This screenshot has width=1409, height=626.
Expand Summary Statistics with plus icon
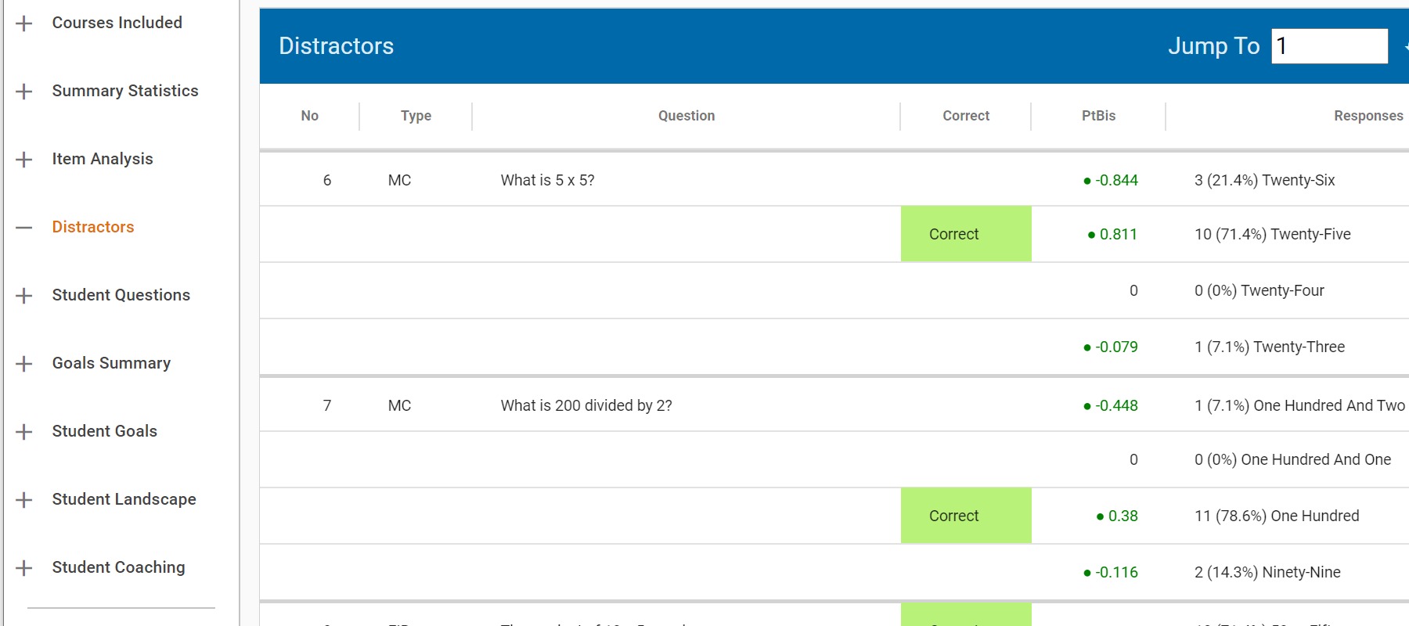24,92
